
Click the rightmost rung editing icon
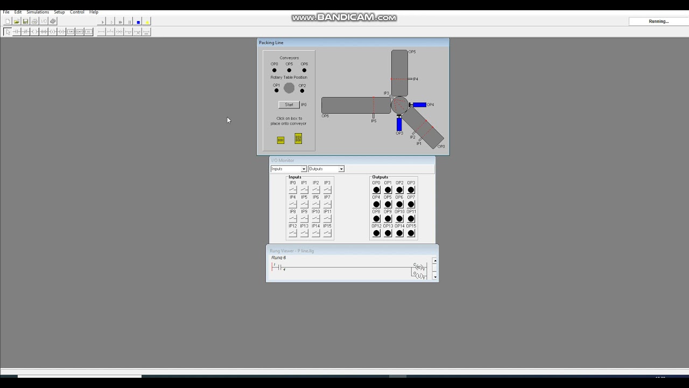pos(146,32)
